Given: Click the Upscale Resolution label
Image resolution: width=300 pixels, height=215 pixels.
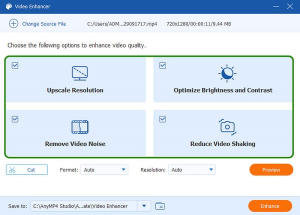Looking at the screenshot, I should [75, 90].
